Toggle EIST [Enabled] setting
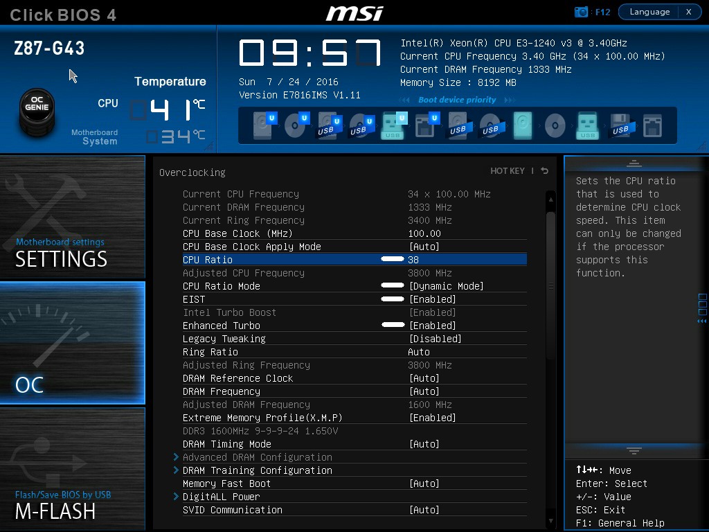Image resolution: width=709 pixels, height=532 pixels. pyautogui.click(x=432, y=299)
